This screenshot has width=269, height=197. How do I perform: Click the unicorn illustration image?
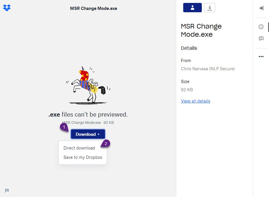tap(88, 85)
